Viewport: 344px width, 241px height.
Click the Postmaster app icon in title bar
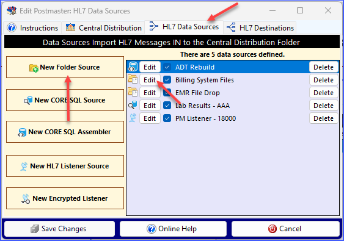click(12, 10)
